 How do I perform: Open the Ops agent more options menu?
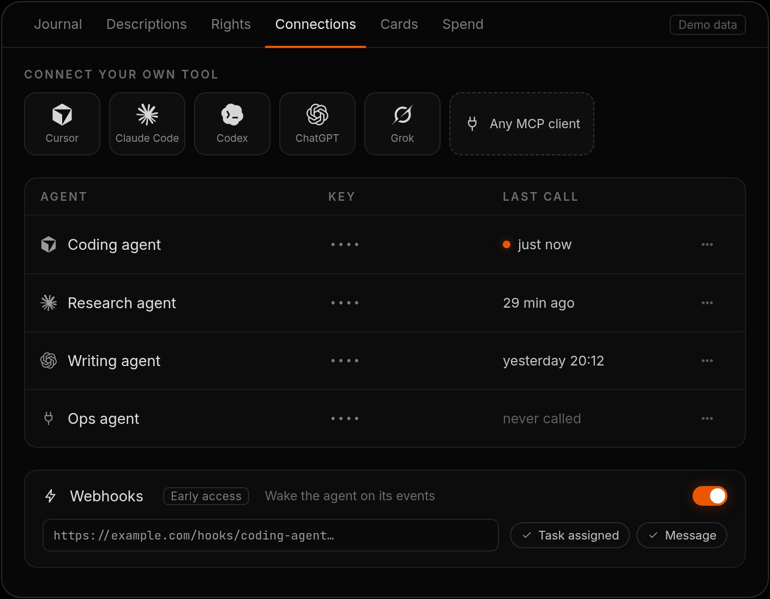pos(707,418)
